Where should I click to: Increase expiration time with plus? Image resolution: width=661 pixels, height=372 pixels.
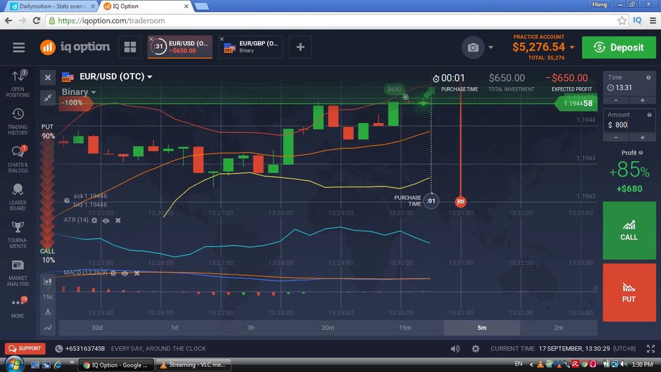coord(642,100)
